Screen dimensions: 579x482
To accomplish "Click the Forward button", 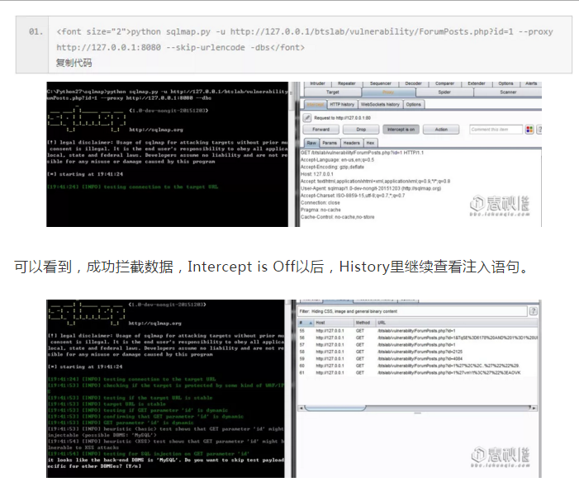I will [x=321, y=130].
